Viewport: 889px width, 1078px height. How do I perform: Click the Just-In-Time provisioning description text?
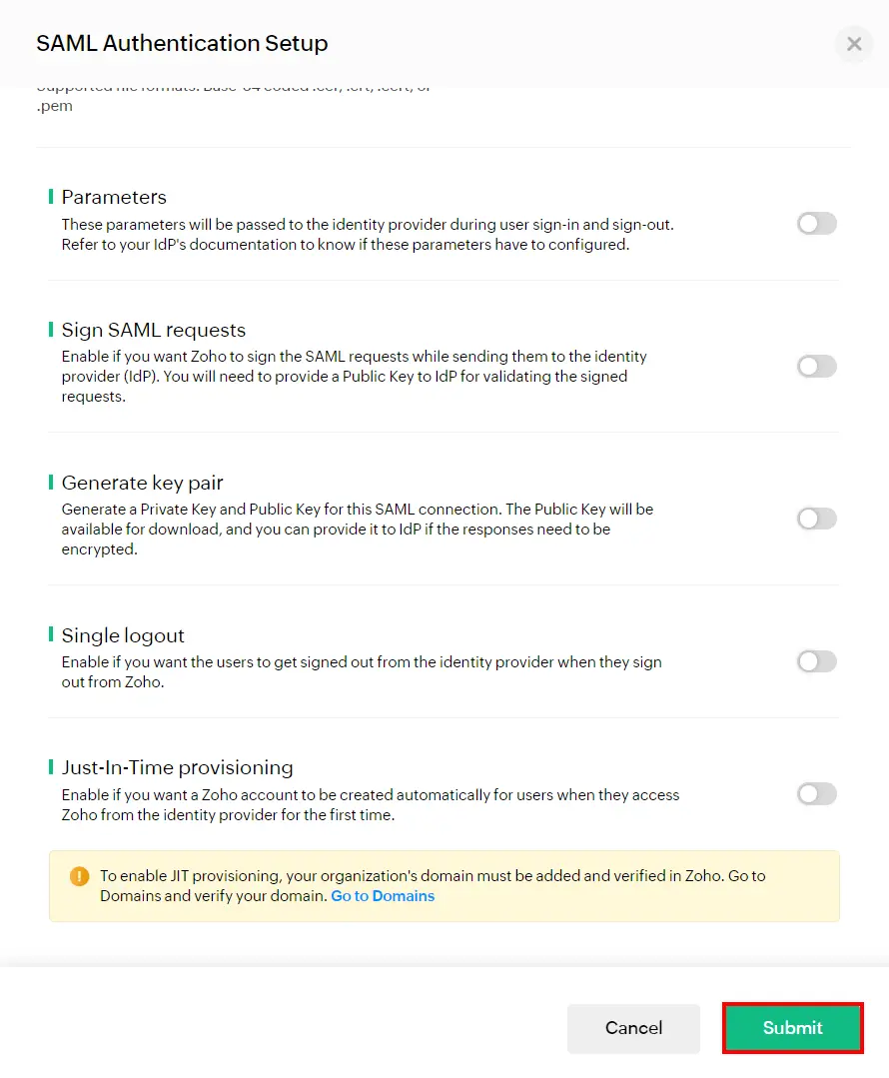click(370, 805)
